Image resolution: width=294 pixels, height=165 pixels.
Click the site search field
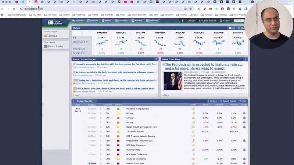(x=238, y=21)
